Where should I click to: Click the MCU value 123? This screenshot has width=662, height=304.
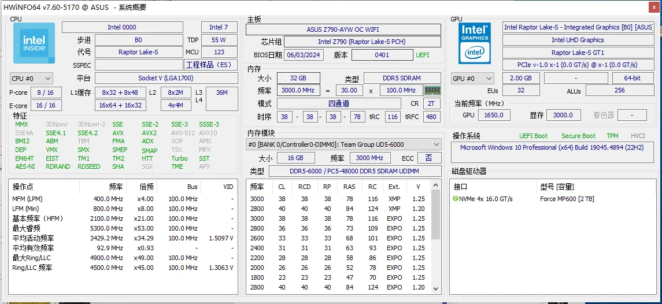click(x=219, y=53)
